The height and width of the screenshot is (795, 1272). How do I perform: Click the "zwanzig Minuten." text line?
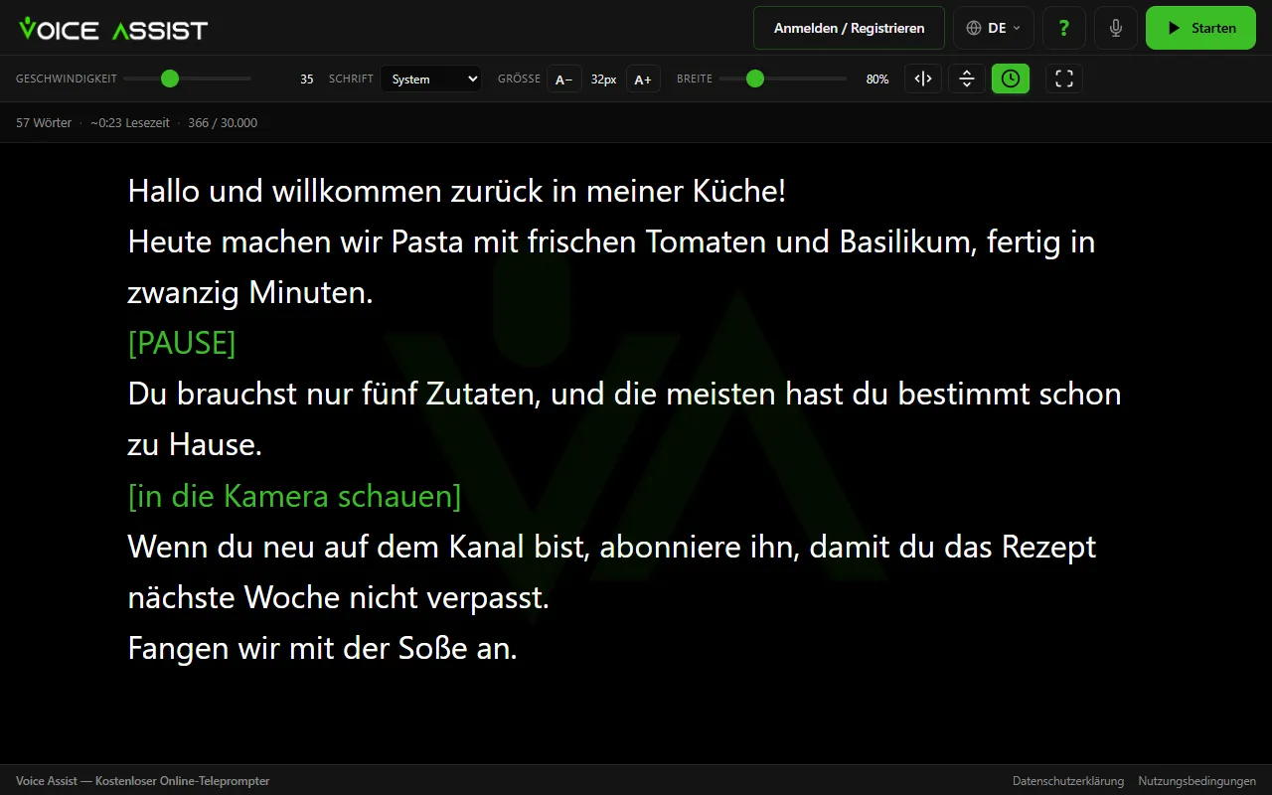[x=250, y=292]
